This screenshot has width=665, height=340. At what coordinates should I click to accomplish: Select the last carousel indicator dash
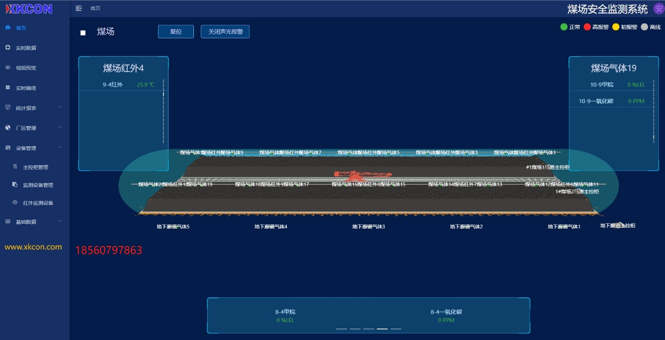pos(396,329)
